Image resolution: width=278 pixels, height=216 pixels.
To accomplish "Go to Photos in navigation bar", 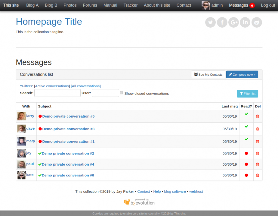I will 70,5.
